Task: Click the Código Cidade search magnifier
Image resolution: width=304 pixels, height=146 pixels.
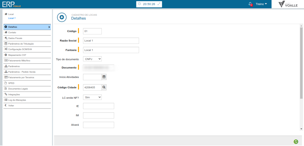Action: [x=104, y=87]
